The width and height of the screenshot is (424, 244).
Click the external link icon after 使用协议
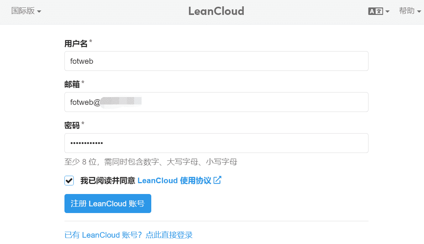pos(218,180)
